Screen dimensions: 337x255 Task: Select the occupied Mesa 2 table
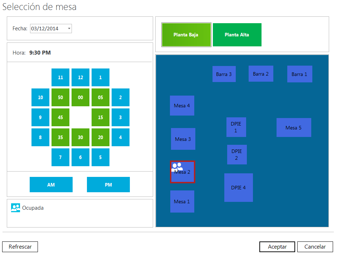point(182,172)
